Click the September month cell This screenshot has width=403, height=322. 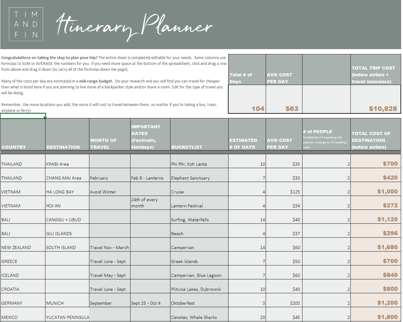[110, 300]
